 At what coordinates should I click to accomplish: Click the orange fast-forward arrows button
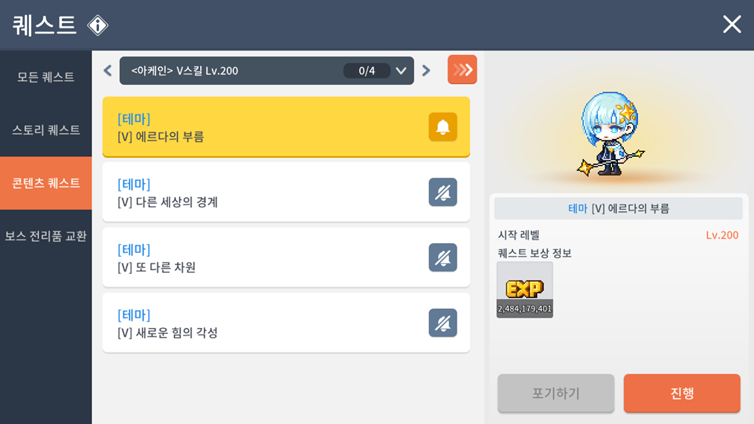[462, 70]
